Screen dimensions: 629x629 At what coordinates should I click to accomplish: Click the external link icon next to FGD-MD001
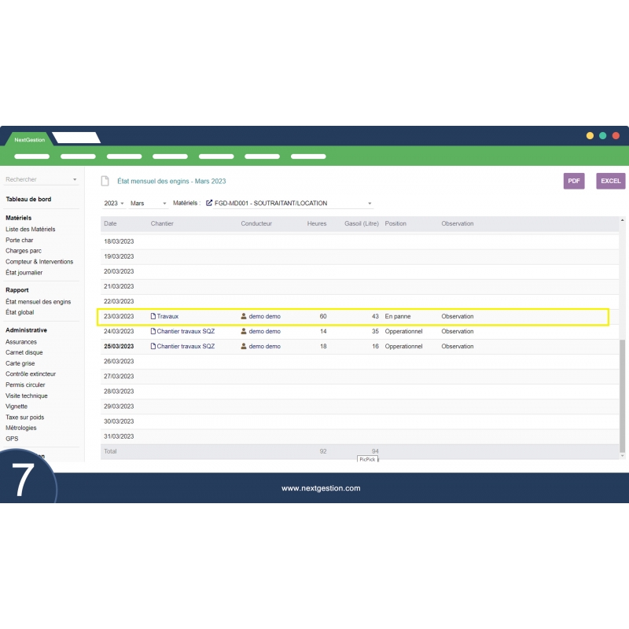coord(209,203)
